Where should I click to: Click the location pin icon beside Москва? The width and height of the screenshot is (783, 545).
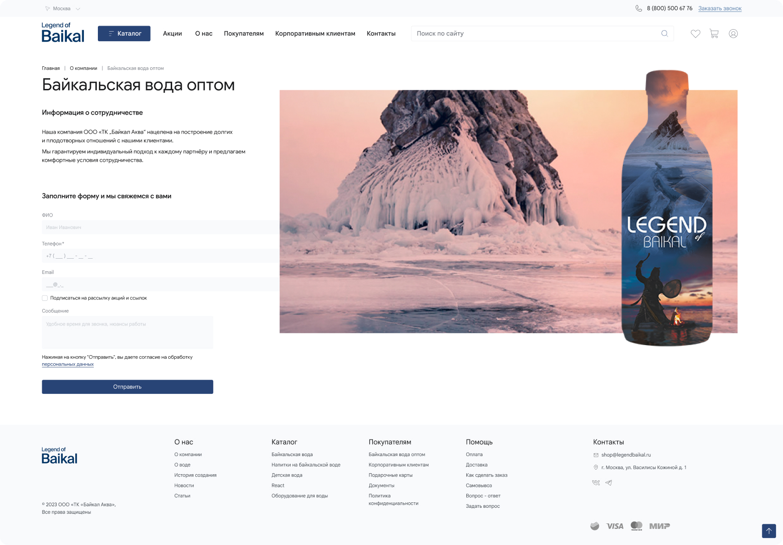48,9
